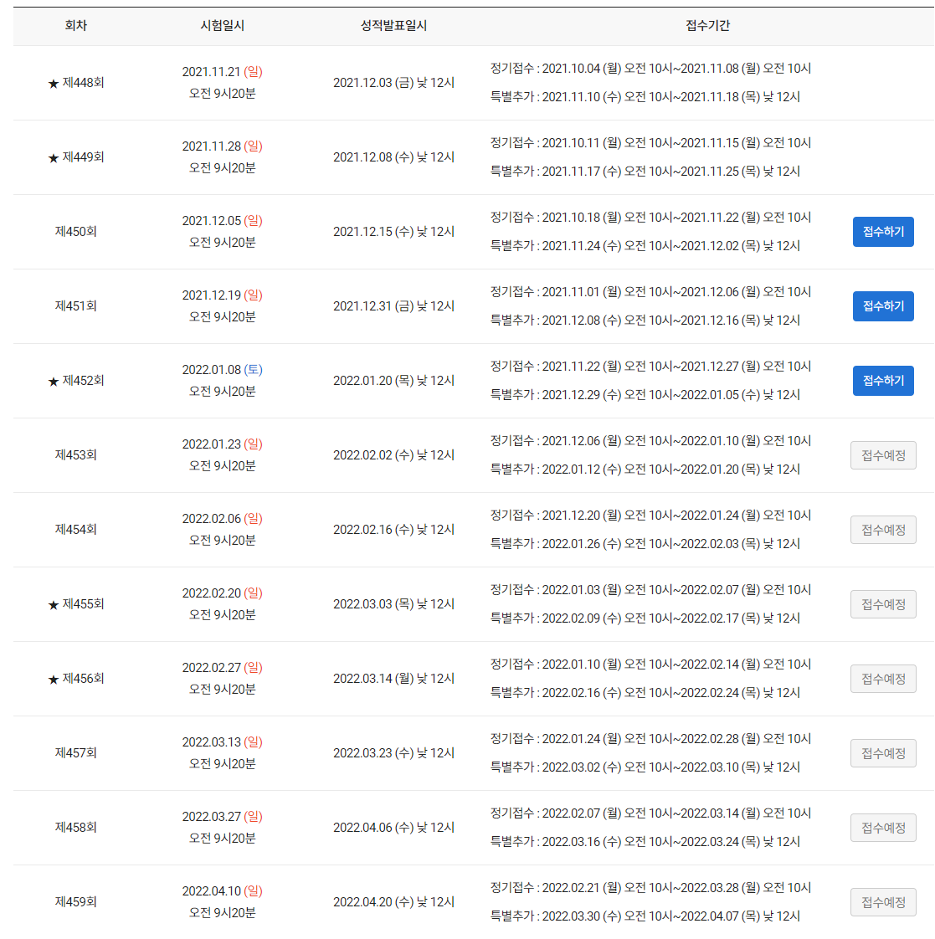Image resolution: width=935 pixels, height=939 pixels.
Task: Click the 제451회 row label
Action: [x=76, y=306]
